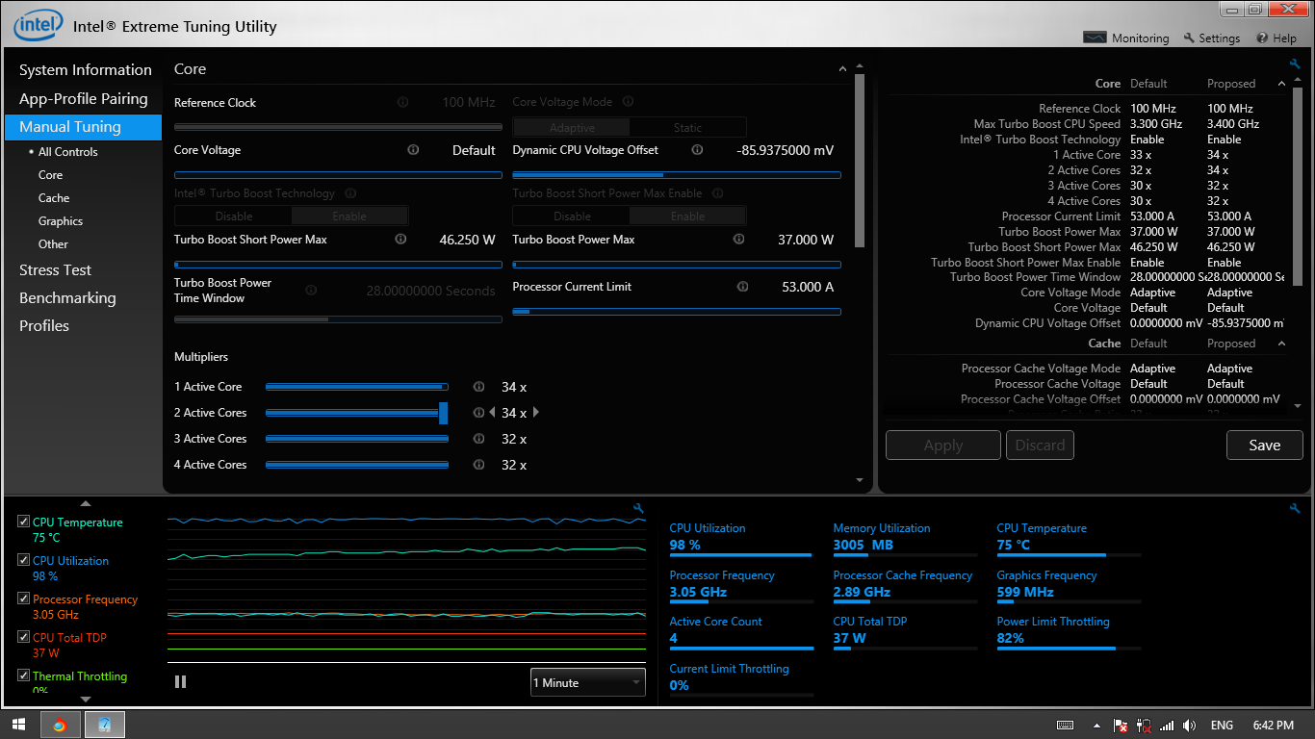
Task: Click down arrow below the monitor checkbox list
Action: click(85, 699)
